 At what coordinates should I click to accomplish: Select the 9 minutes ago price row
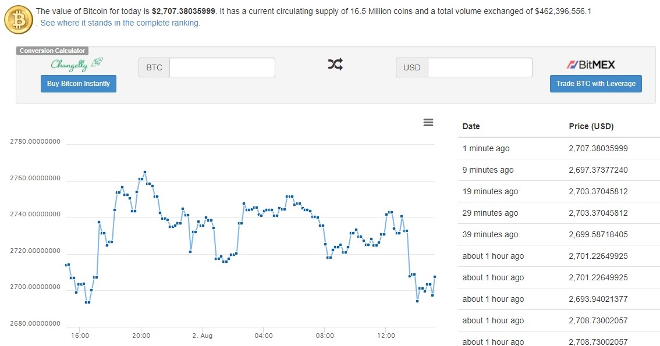pos(559,170)
